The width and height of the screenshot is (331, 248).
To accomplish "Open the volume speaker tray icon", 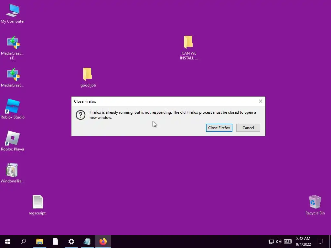I will pos(279,242).
